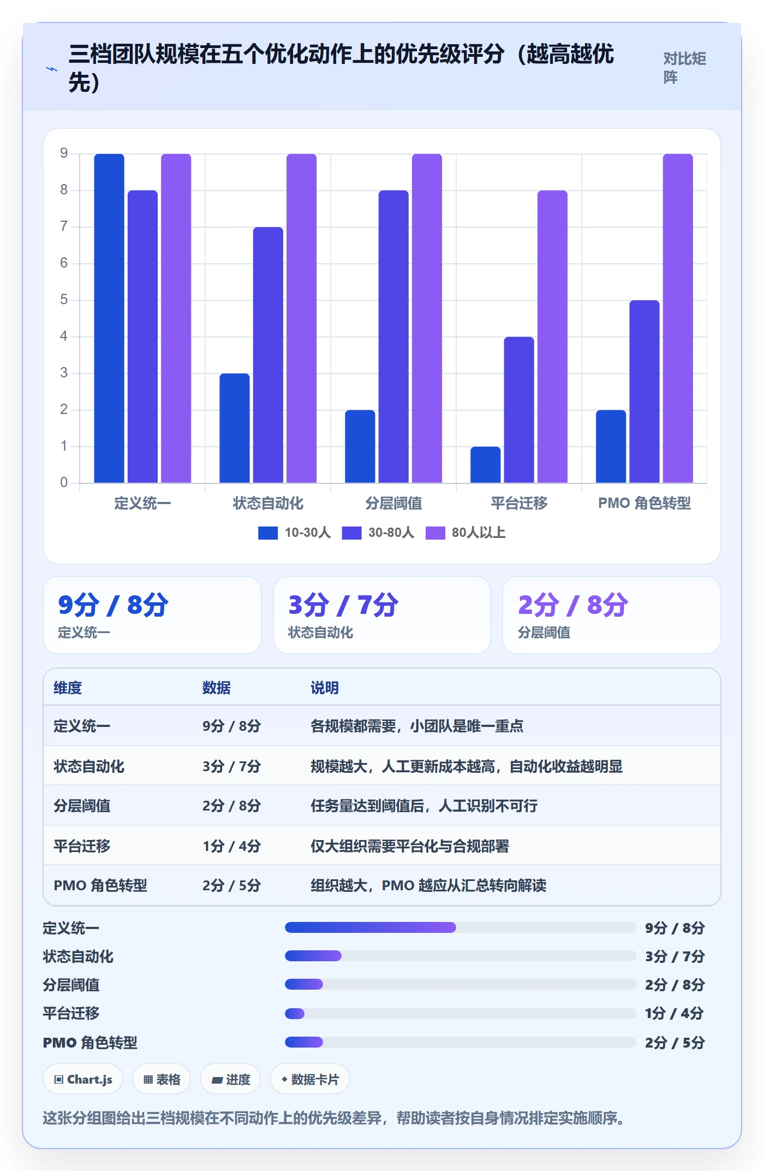Image resolution: width=764 pixels, height=1171 pixels.
Task: Click the 平台迁移 progress bar
Action: click(460, 1014)
